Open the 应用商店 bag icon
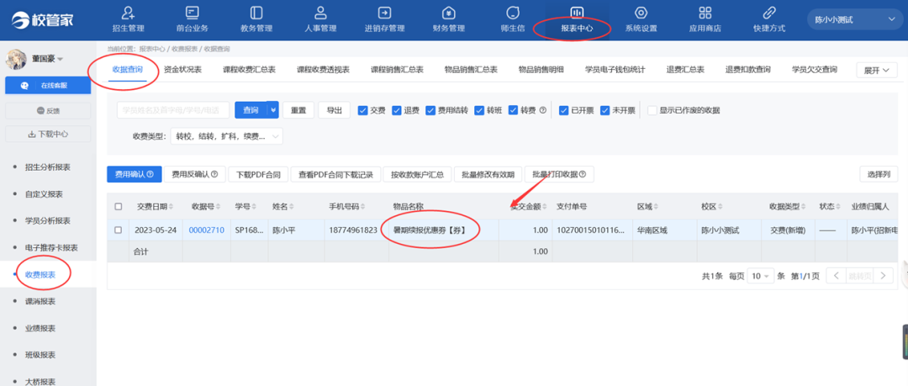Viewport: 908px width, 386px height. 705,13
